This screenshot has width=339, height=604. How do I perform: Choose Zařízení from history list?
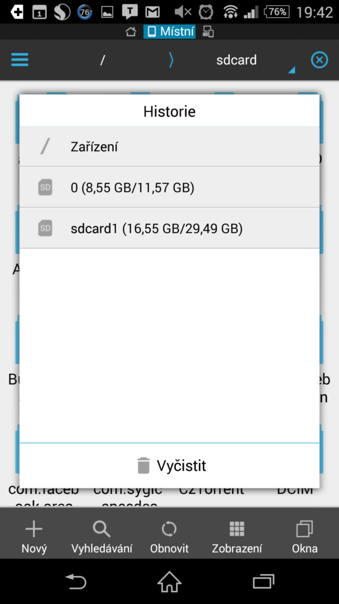click(169, 147)
